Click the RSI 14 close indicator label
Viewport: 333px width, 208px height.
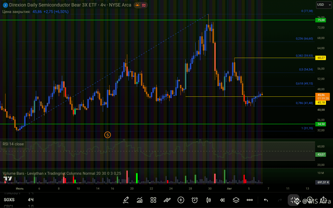pos(13,144)
